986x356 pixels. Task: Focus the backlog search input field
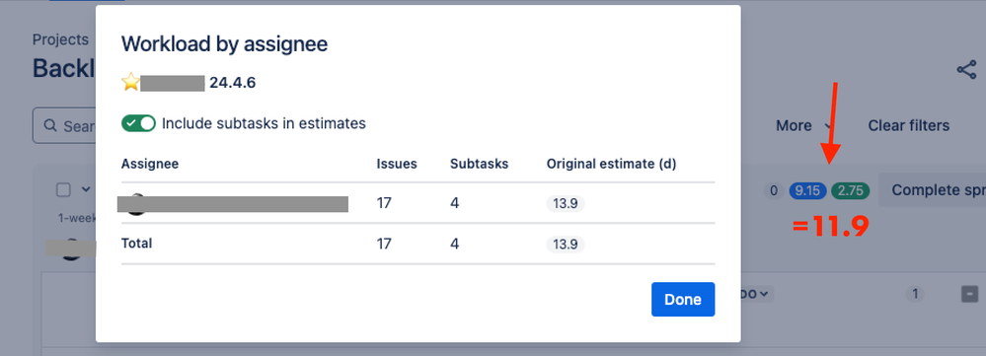point(65,125)
